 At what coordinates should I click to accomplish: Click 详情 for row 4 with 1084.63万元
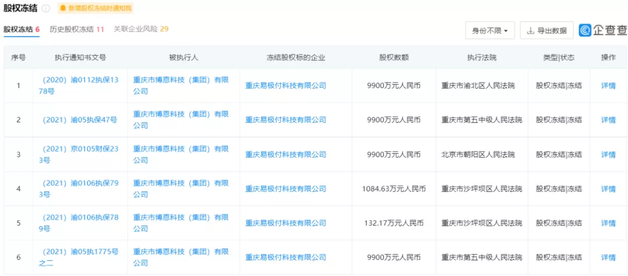coord(608,189)
